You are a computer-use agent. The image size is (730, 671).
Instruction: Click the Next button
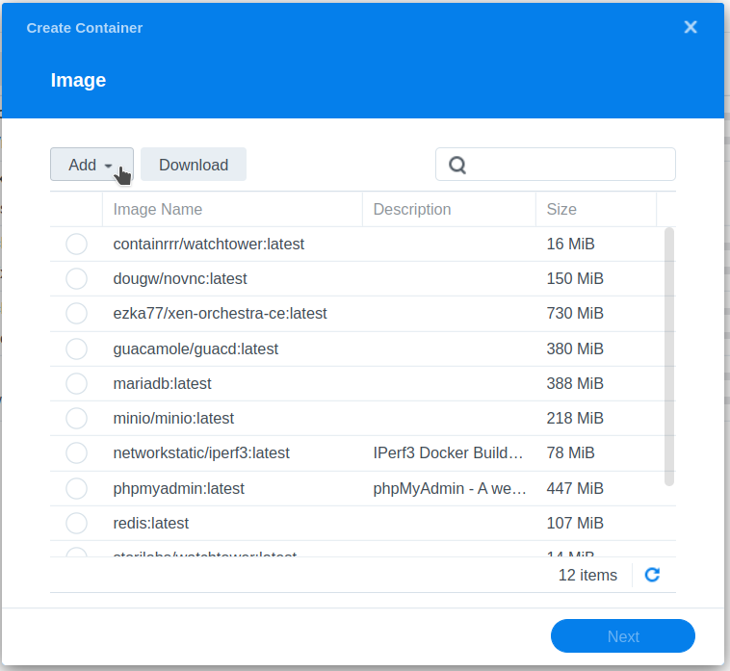(623, 636)
